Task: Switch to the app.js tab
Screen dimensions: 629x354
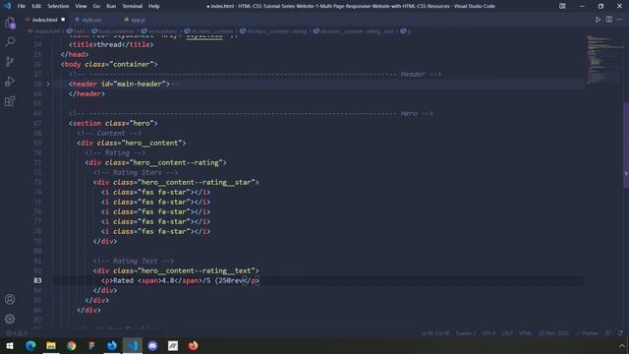Action: tap(138, 20)
